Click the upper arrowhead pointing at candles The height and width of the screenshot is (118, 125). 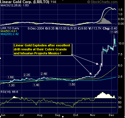pyautogui.click(x=97, y=64)
